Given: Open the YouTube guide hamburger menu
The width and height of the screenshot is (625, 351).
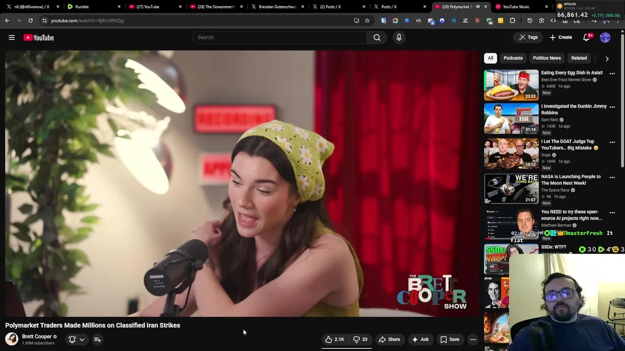Looking at the screenshot, I should pyautogui.click(x=12, y=38).
